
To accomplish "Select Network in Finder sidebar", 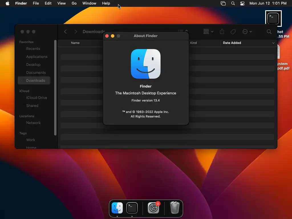I will click(x=34, y=123).
